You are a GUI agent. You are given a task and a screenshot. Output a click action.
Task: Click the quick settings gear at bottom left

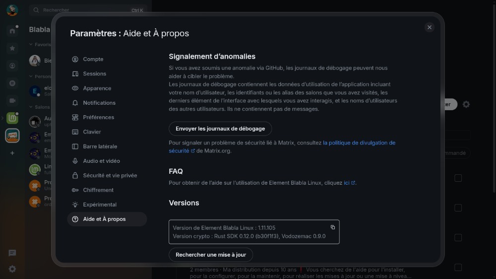[12, 269]
